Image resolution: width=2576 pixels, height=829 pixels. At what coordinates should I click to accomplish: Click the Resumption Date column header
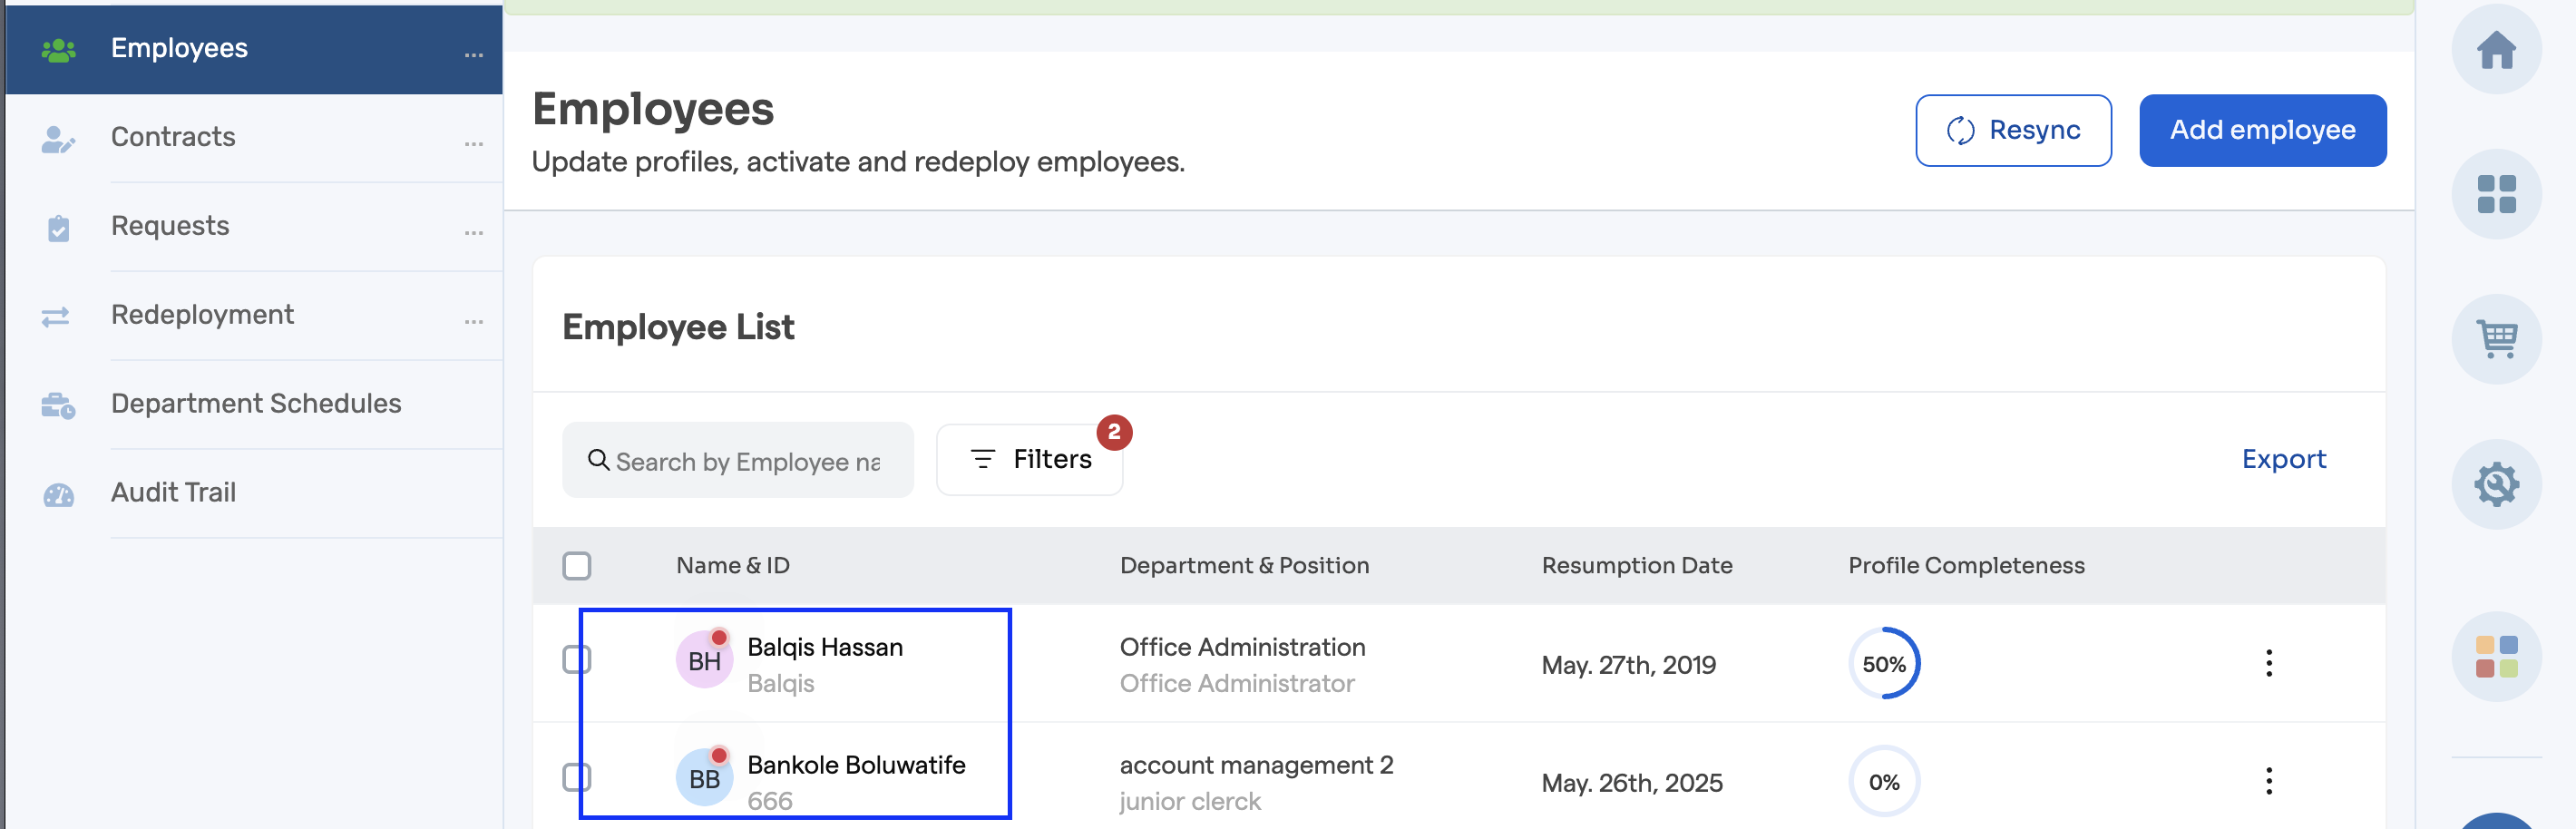pyautogui.click(x=1637, y=566)
